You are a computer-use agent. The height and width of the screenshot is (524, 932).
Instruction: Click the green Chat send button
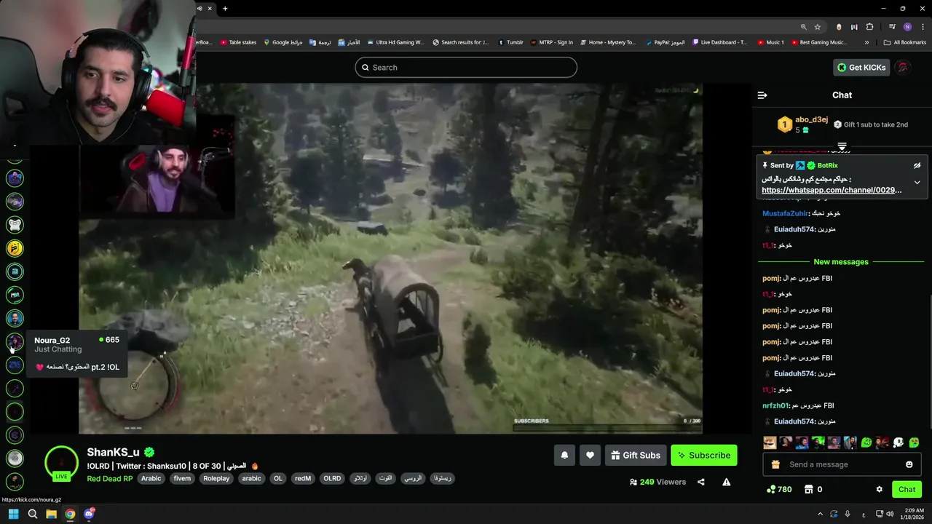pyautogui.click(x=907, y=490)
